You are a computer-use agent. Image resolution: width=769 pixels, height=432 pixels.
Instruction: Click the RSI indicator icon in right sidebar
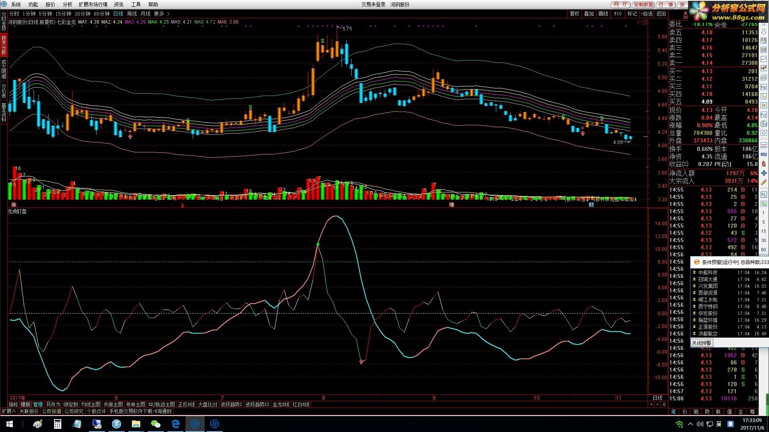point(764,154)
